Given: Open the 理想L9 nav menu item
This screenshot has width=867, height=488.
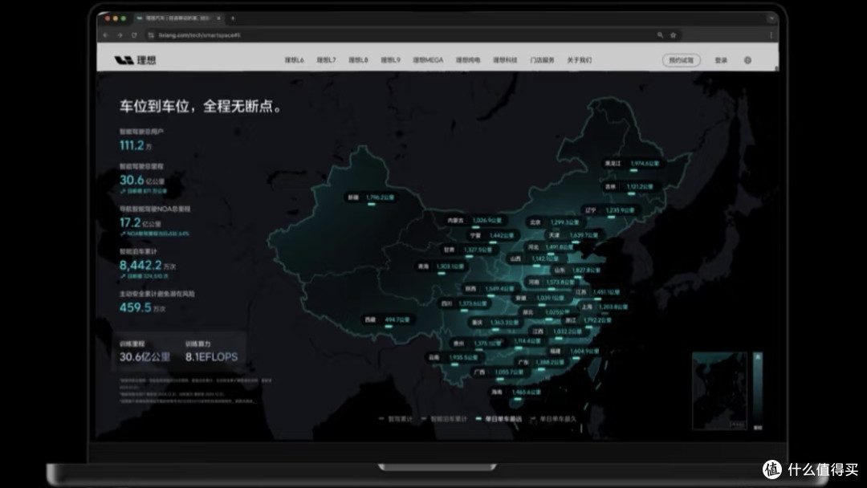Looking at the screenshot, I should (390, 59).
